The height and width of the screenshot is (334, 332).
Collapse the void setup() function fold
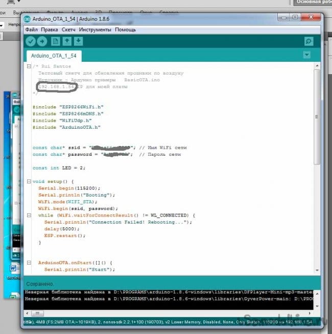click(x=29, y=182)
